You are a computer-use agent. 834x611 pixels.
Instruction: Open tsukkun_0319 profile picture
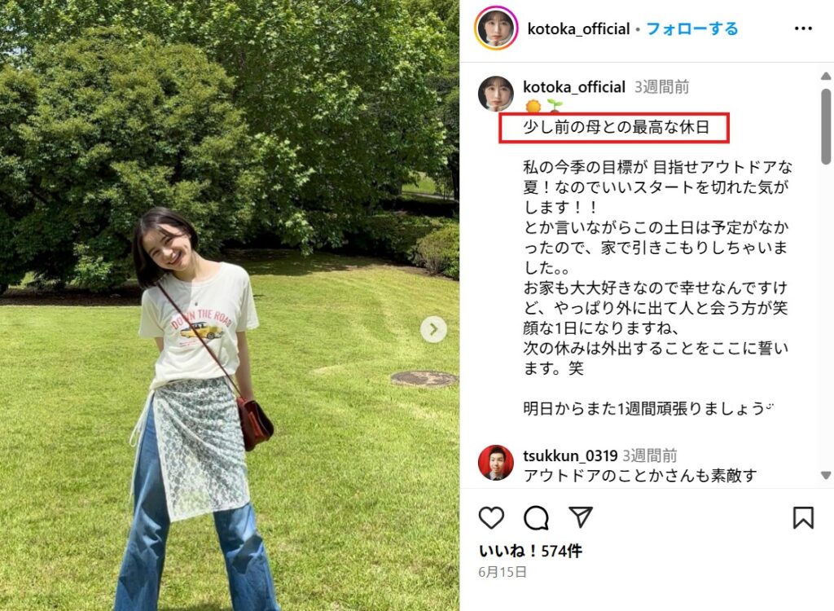pos(496,463)
